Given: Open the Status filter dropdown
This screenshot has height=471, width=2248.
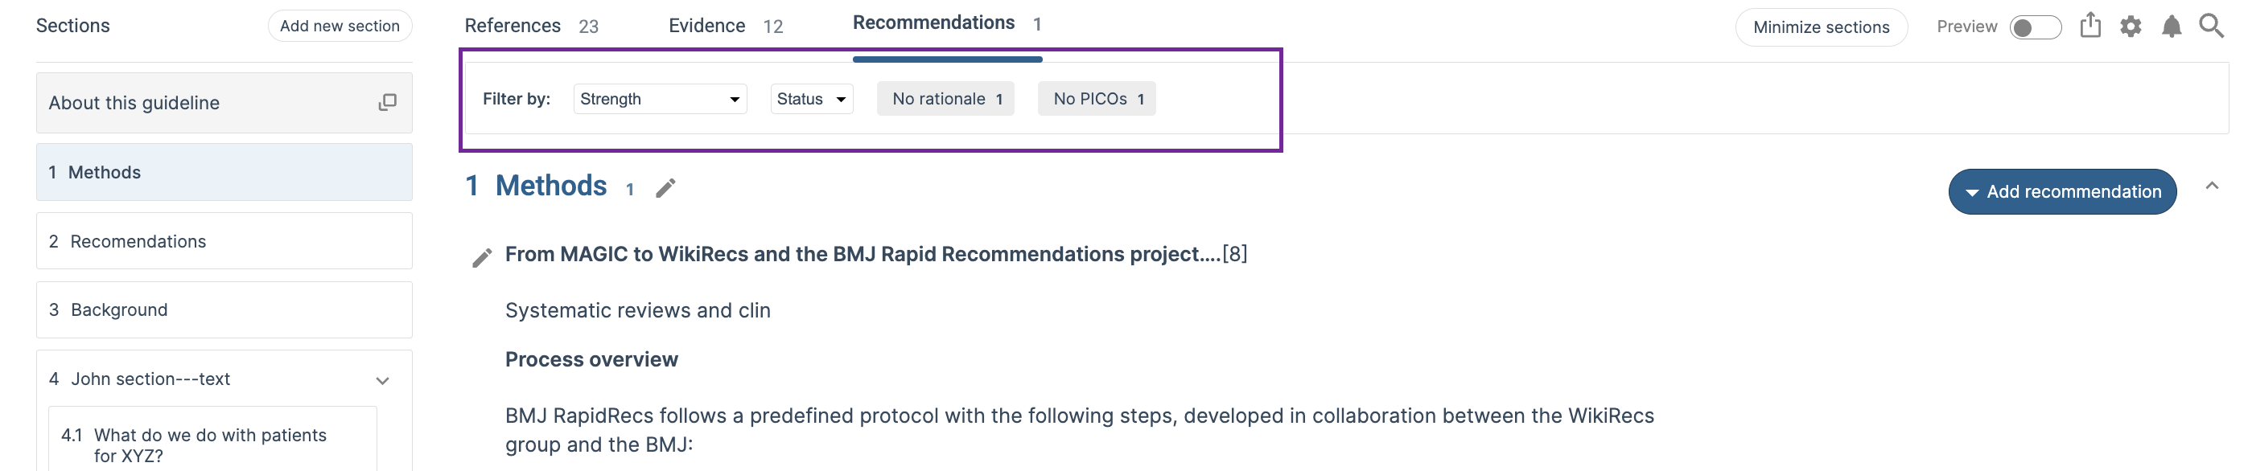Looking at the screenshot, I should (x=812, y=100).
